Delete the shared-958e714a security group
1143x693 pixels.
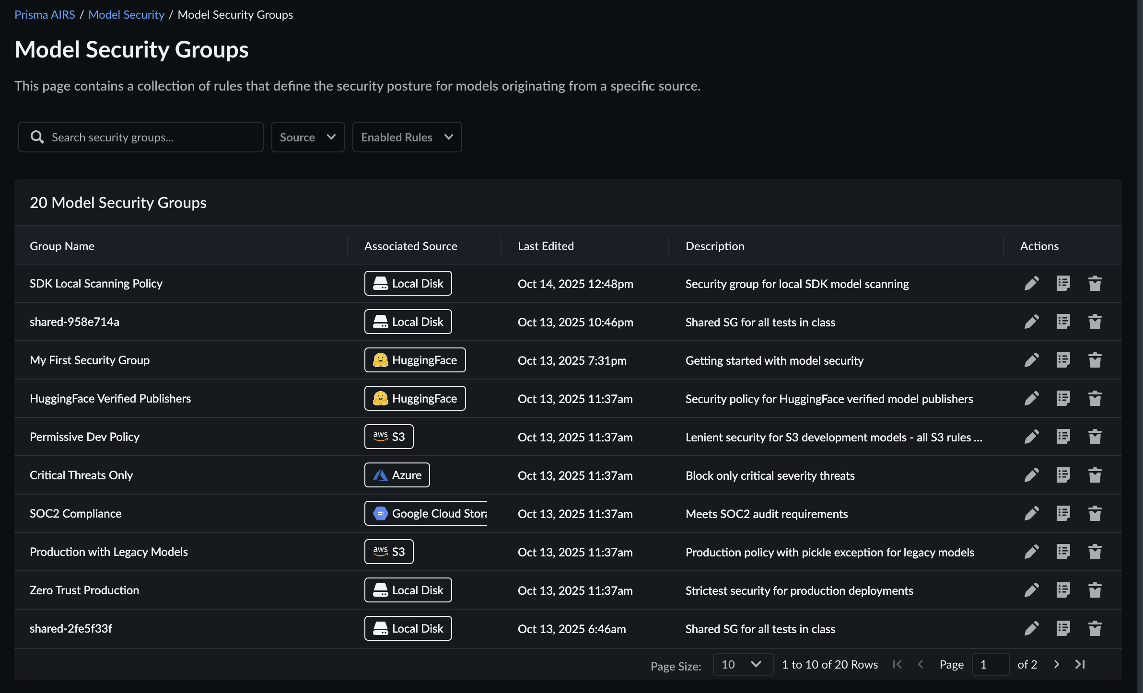1095,322
